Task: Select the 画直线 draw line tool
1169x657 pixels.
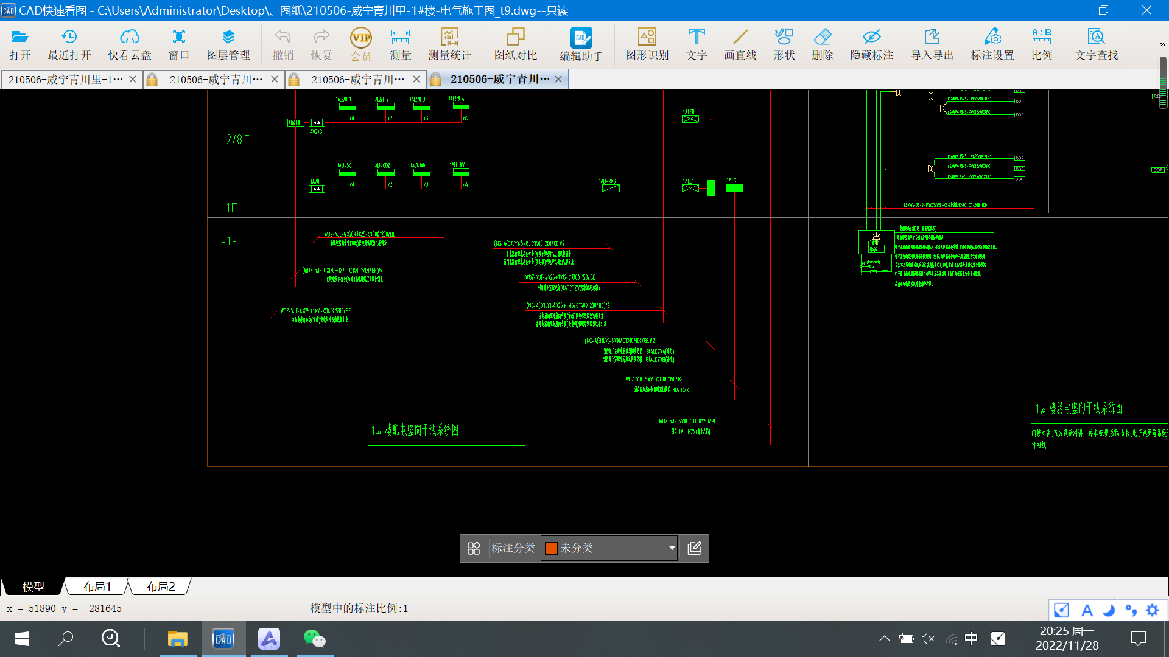Action: 740,44
